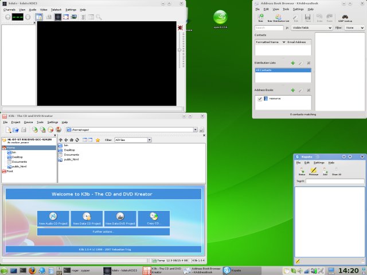Add a new distribution list with plus icon
This screenshot has height=275, width=367.
pyautogui.click(x=293, y=63)
